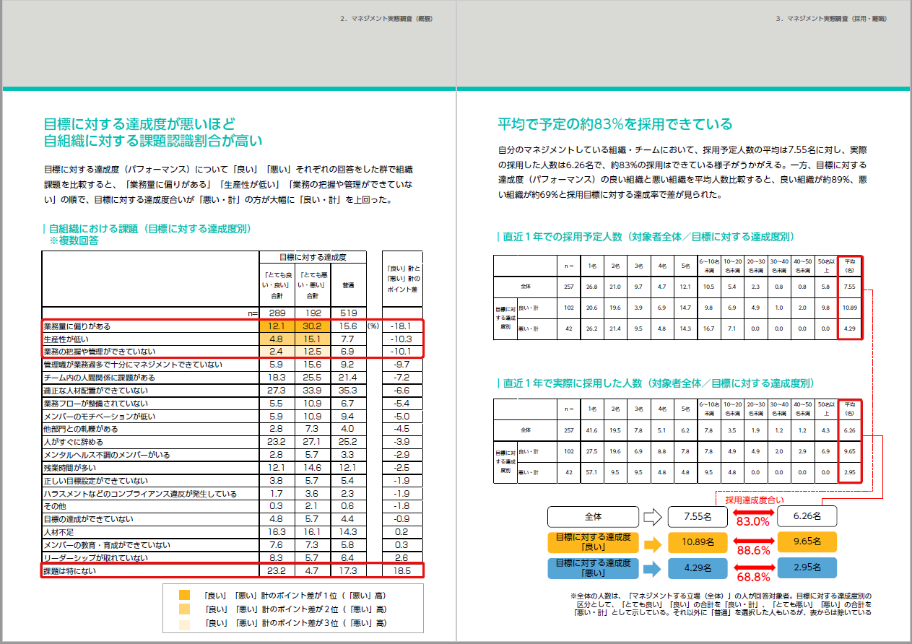Click the orange 9.65名 result box
Viewport: 912px width, 644px height.
pos(807,541)
